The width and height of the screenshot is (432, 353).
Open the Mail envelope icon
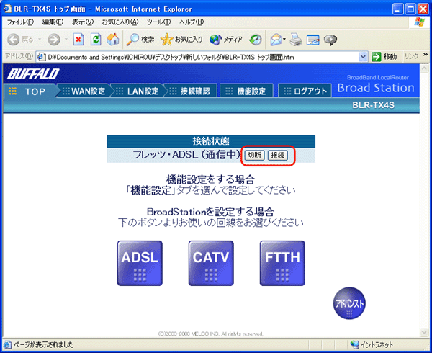[x=276, y=40]
